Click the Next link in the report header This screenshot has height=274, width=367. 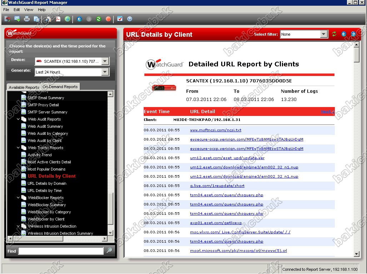[327, 112]
